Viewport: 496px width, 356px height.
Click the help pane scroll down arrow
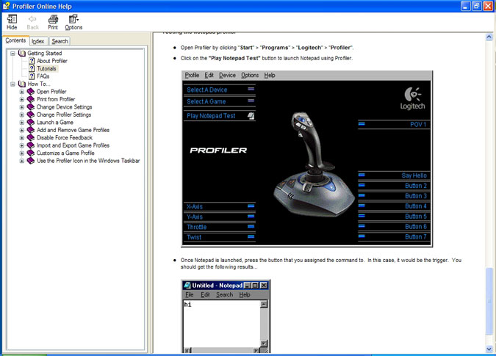coord(489,349)
